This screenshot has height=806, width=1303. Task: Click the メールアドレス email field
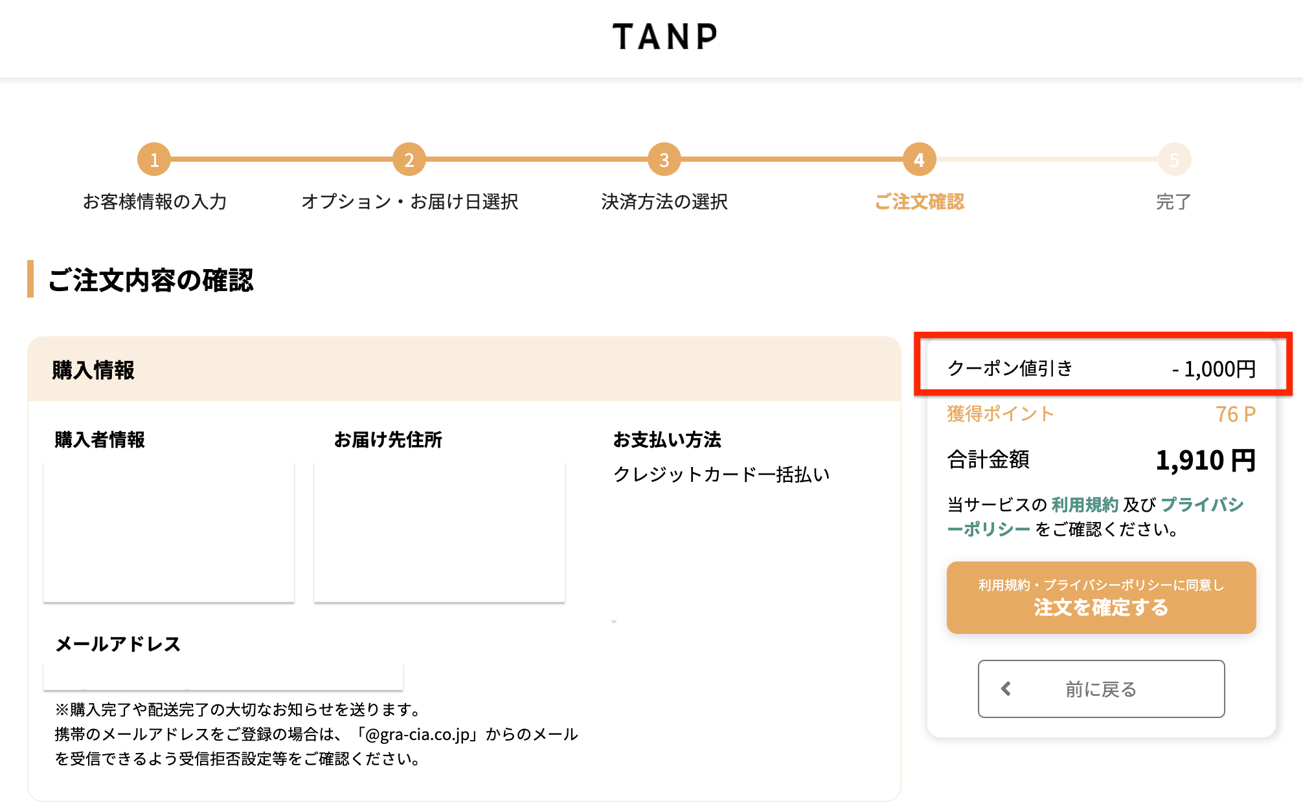(x=223, y=677)
